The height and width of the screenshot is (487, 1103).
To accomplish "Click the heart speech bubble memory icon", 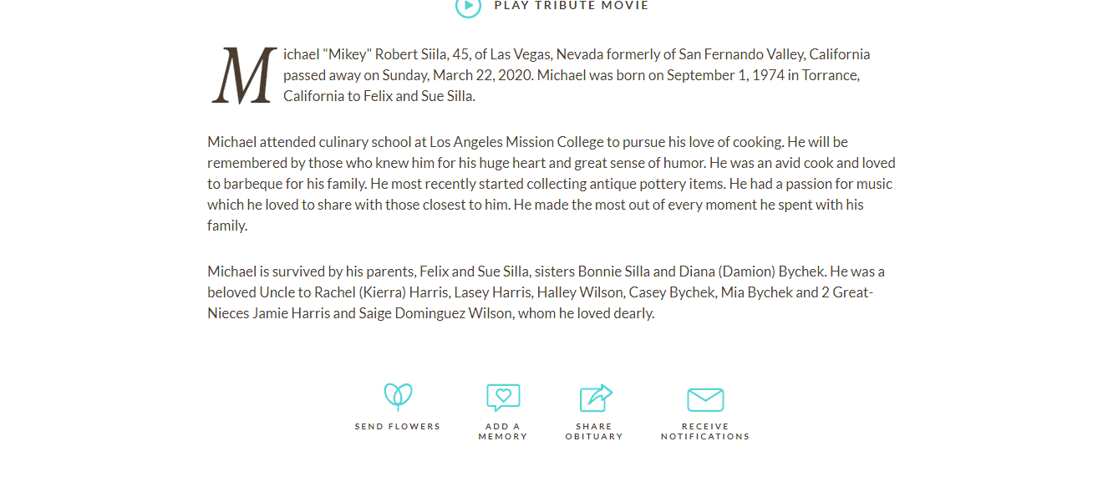I will point(503,398).
